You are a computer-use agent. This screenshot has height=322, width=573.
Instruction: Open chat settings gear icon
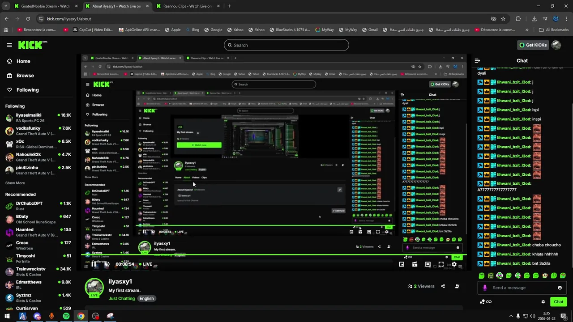click(543, 302)
